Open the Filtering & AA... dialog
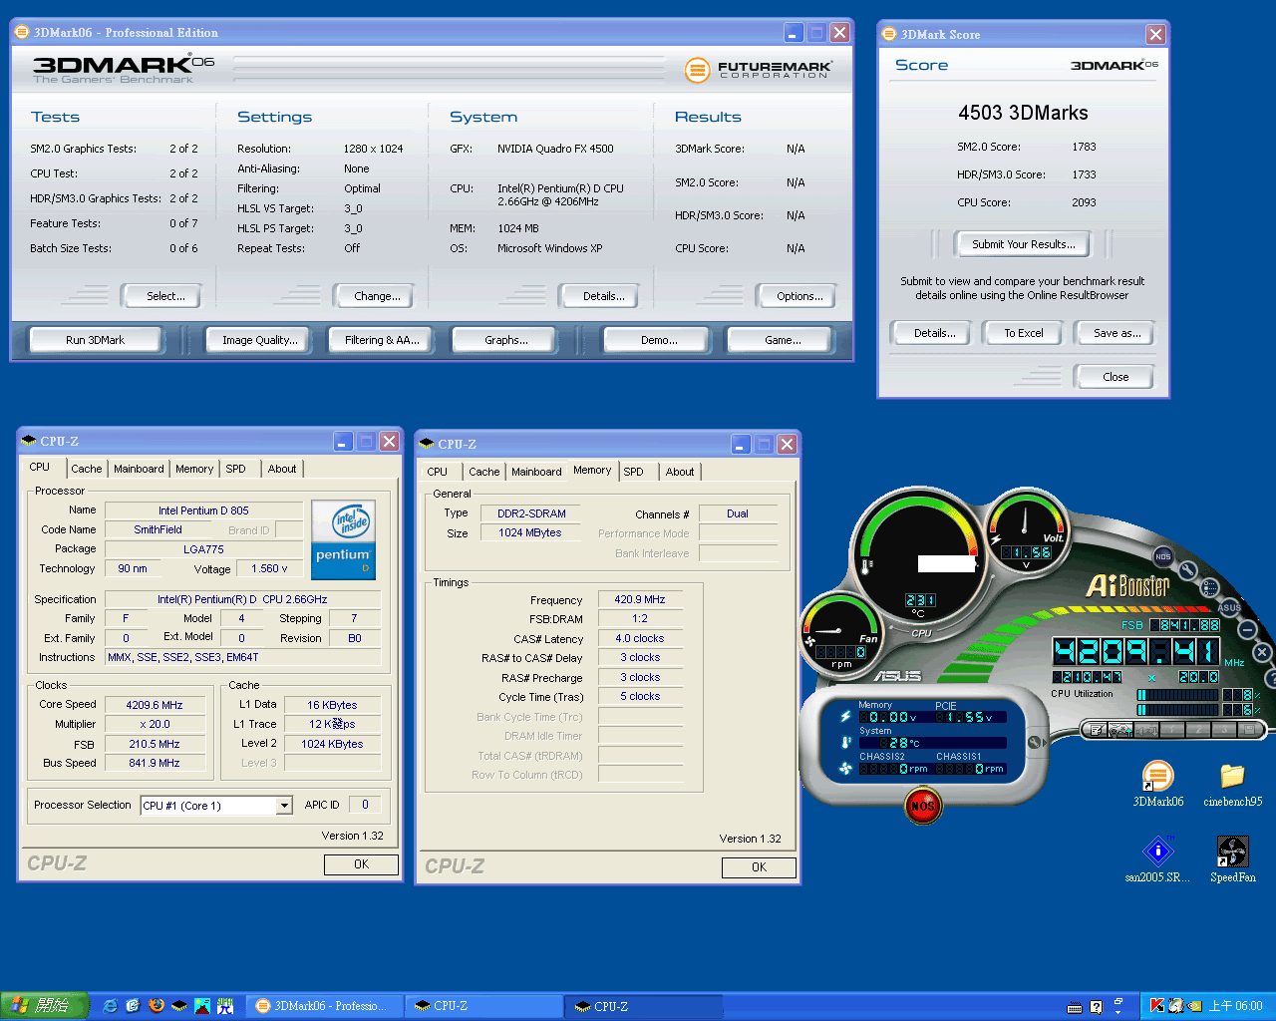 pyautogui.click(x=382, y=340)
